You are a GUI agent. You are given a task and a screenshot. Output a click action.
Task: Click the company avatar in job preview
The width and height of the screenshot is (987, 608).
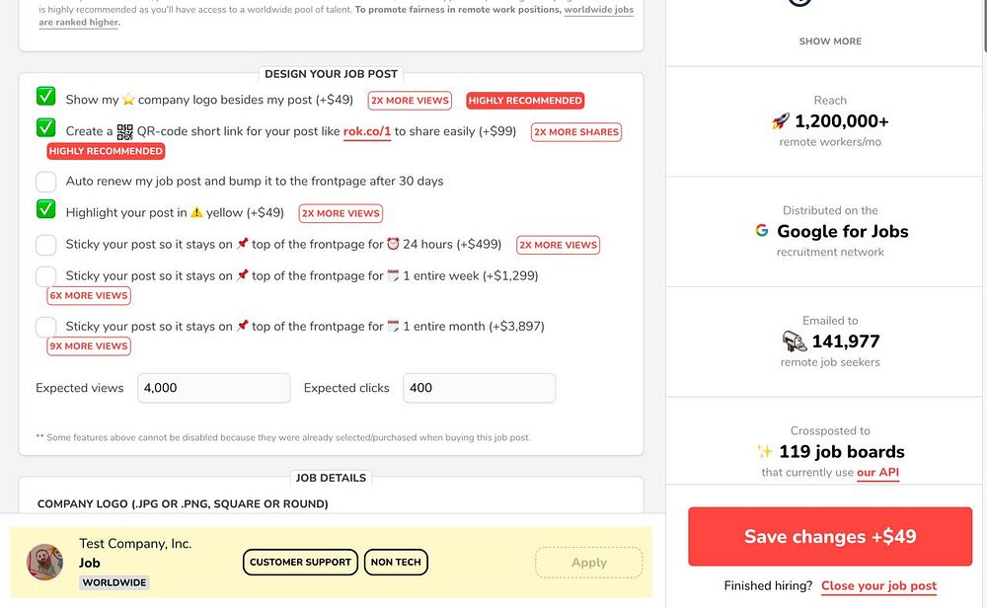(x=44, y=562)
